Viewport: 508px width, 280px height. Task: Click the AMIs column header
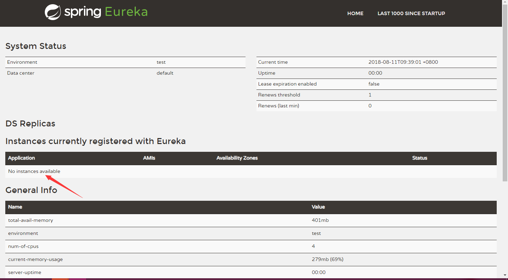(x=149, y=158)
